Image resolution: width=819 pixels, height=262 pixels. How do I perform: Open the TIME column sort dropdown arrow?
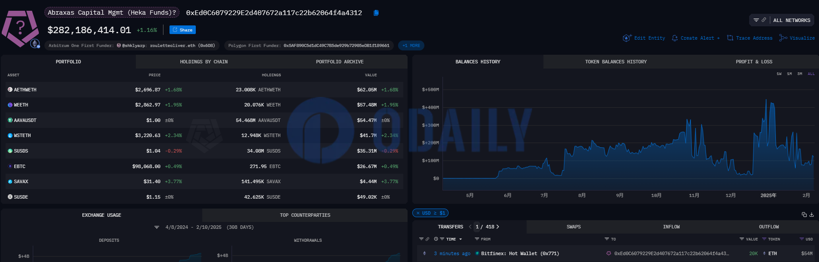pyautogui.click(x=461, y=239)
